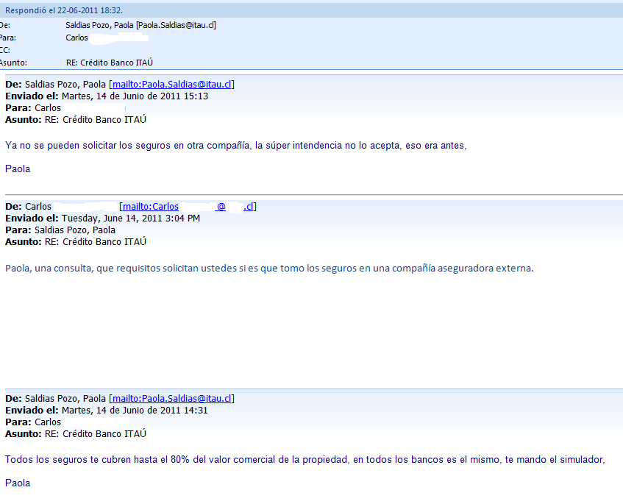Open Paola's mailto link in the 15:13 message
Image resolution: width=623 pixels, height=504 pixels.
coord(172,85)
